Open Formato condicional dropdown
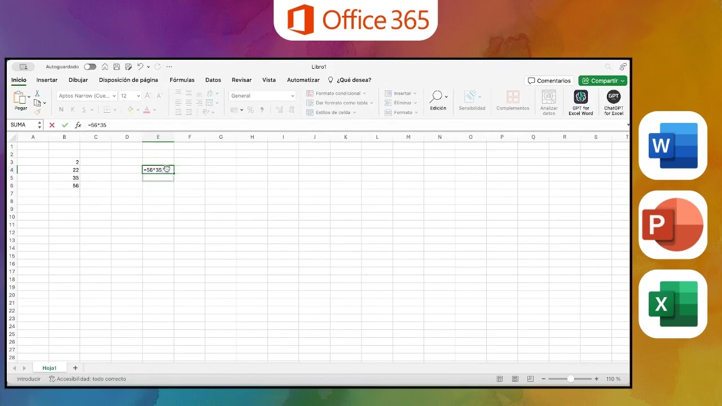 point(336,93)
